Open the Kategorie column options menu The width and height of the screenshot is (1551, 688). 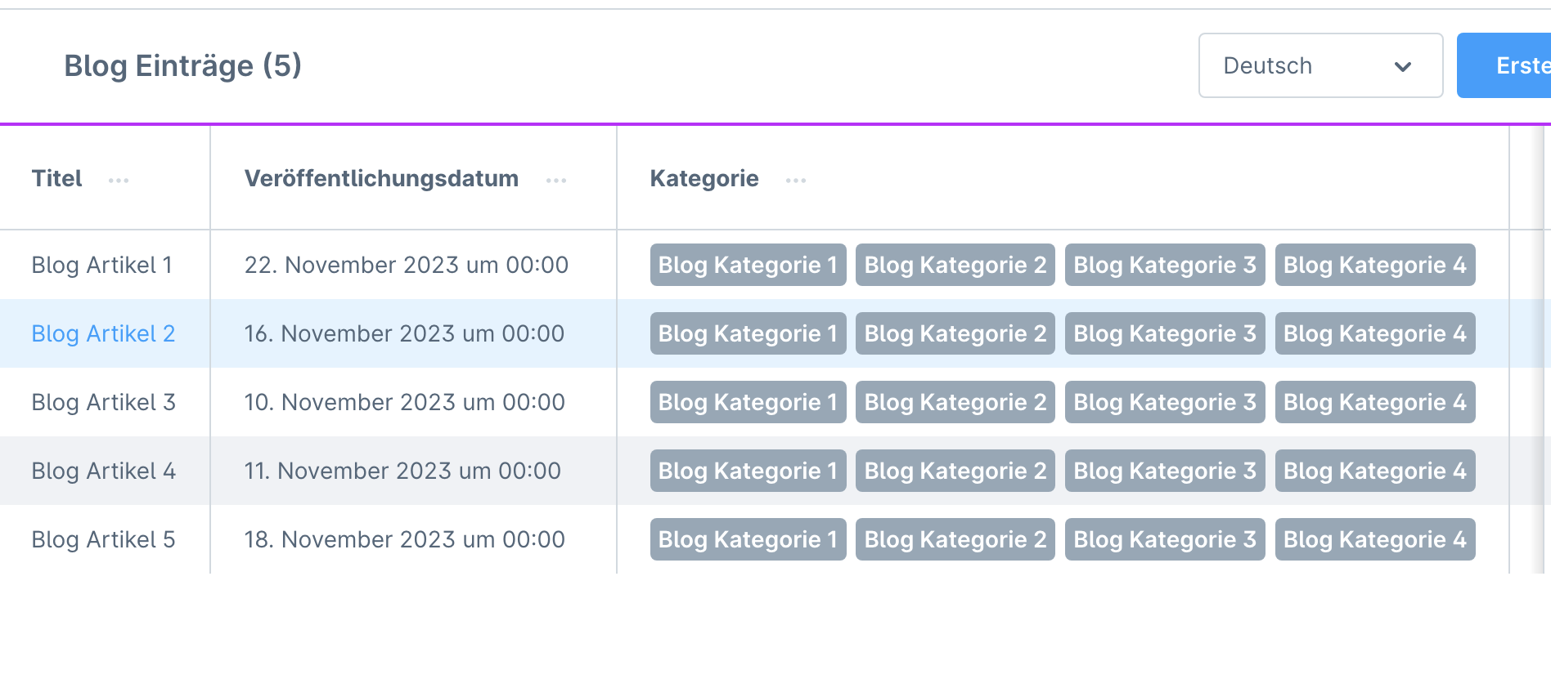click(x=796, y=180)
